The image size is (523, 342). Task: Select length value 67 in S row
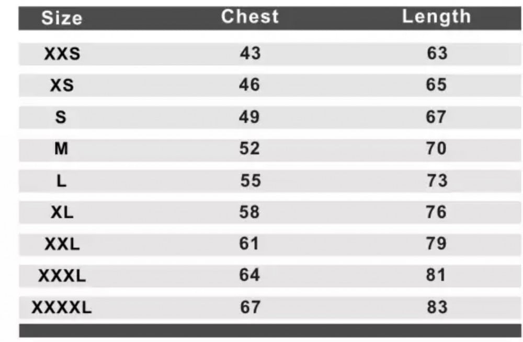point(437,117)
